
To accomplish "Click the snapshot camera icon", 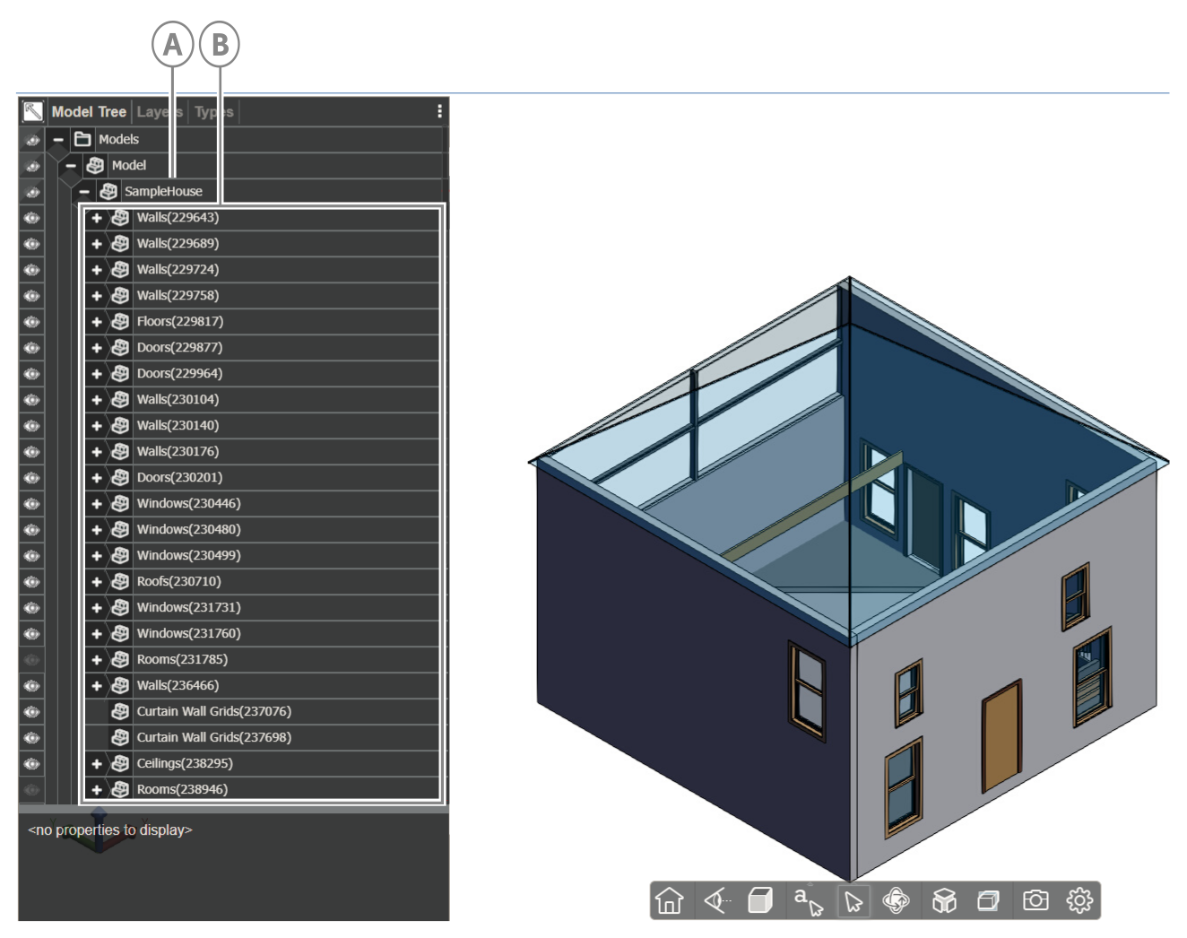I will pos(1035,900).
